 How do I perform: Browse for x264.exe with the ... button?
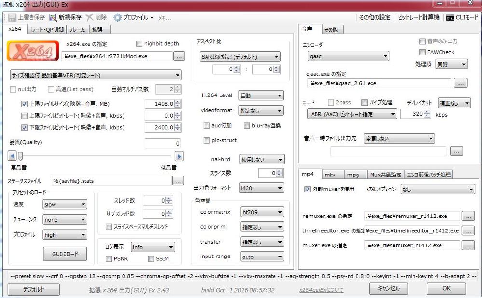179,56
